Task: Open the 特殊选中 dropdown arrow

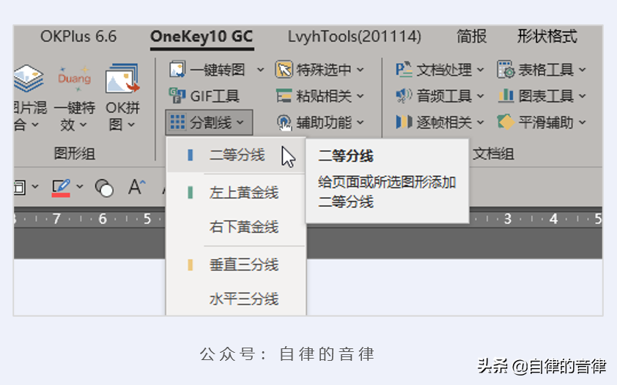Action: [361, 70]
